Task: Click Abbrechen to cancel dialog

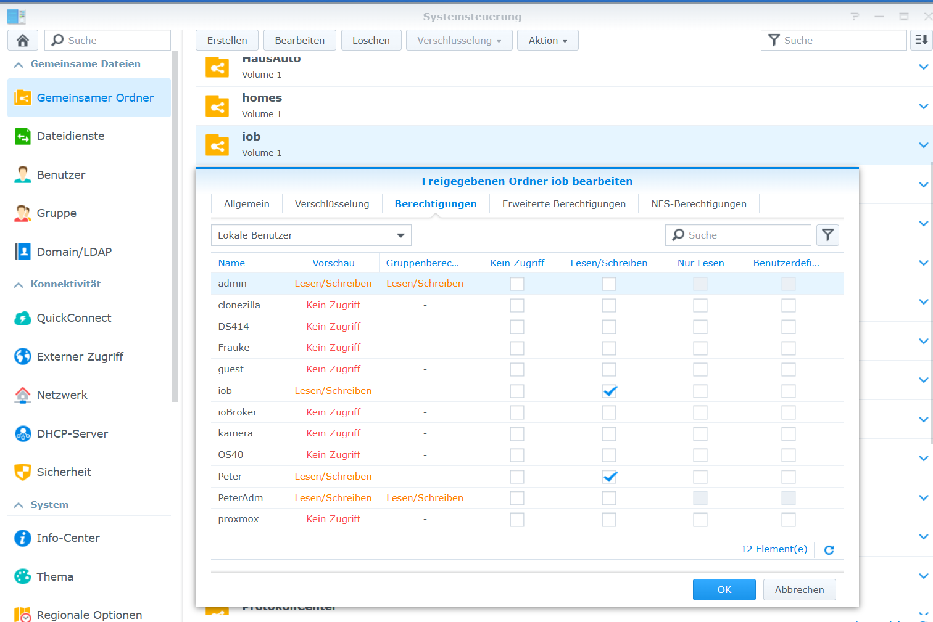Action: tap(800, 589)
